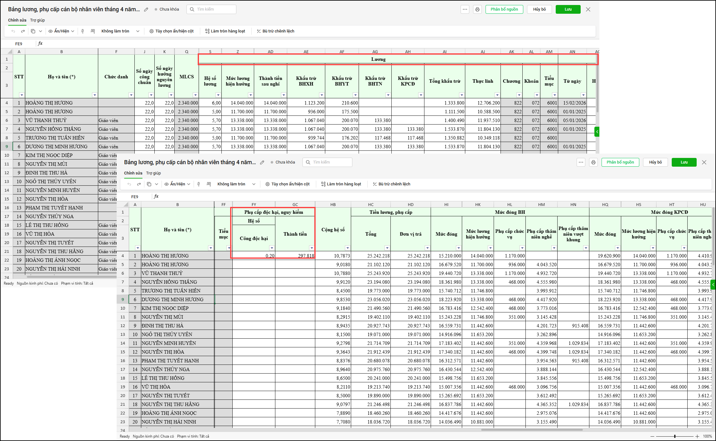Click copy icon in top window toolbar

(33, 31)
